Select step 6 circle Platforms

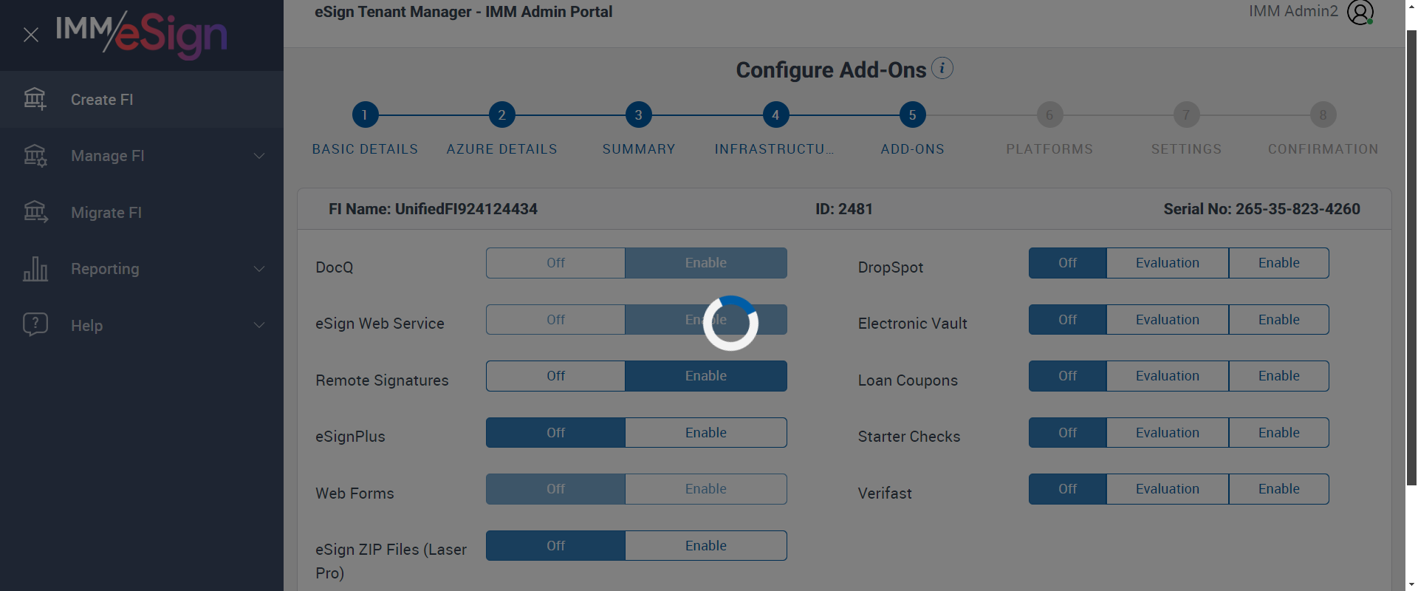(x=1049, y=115)
